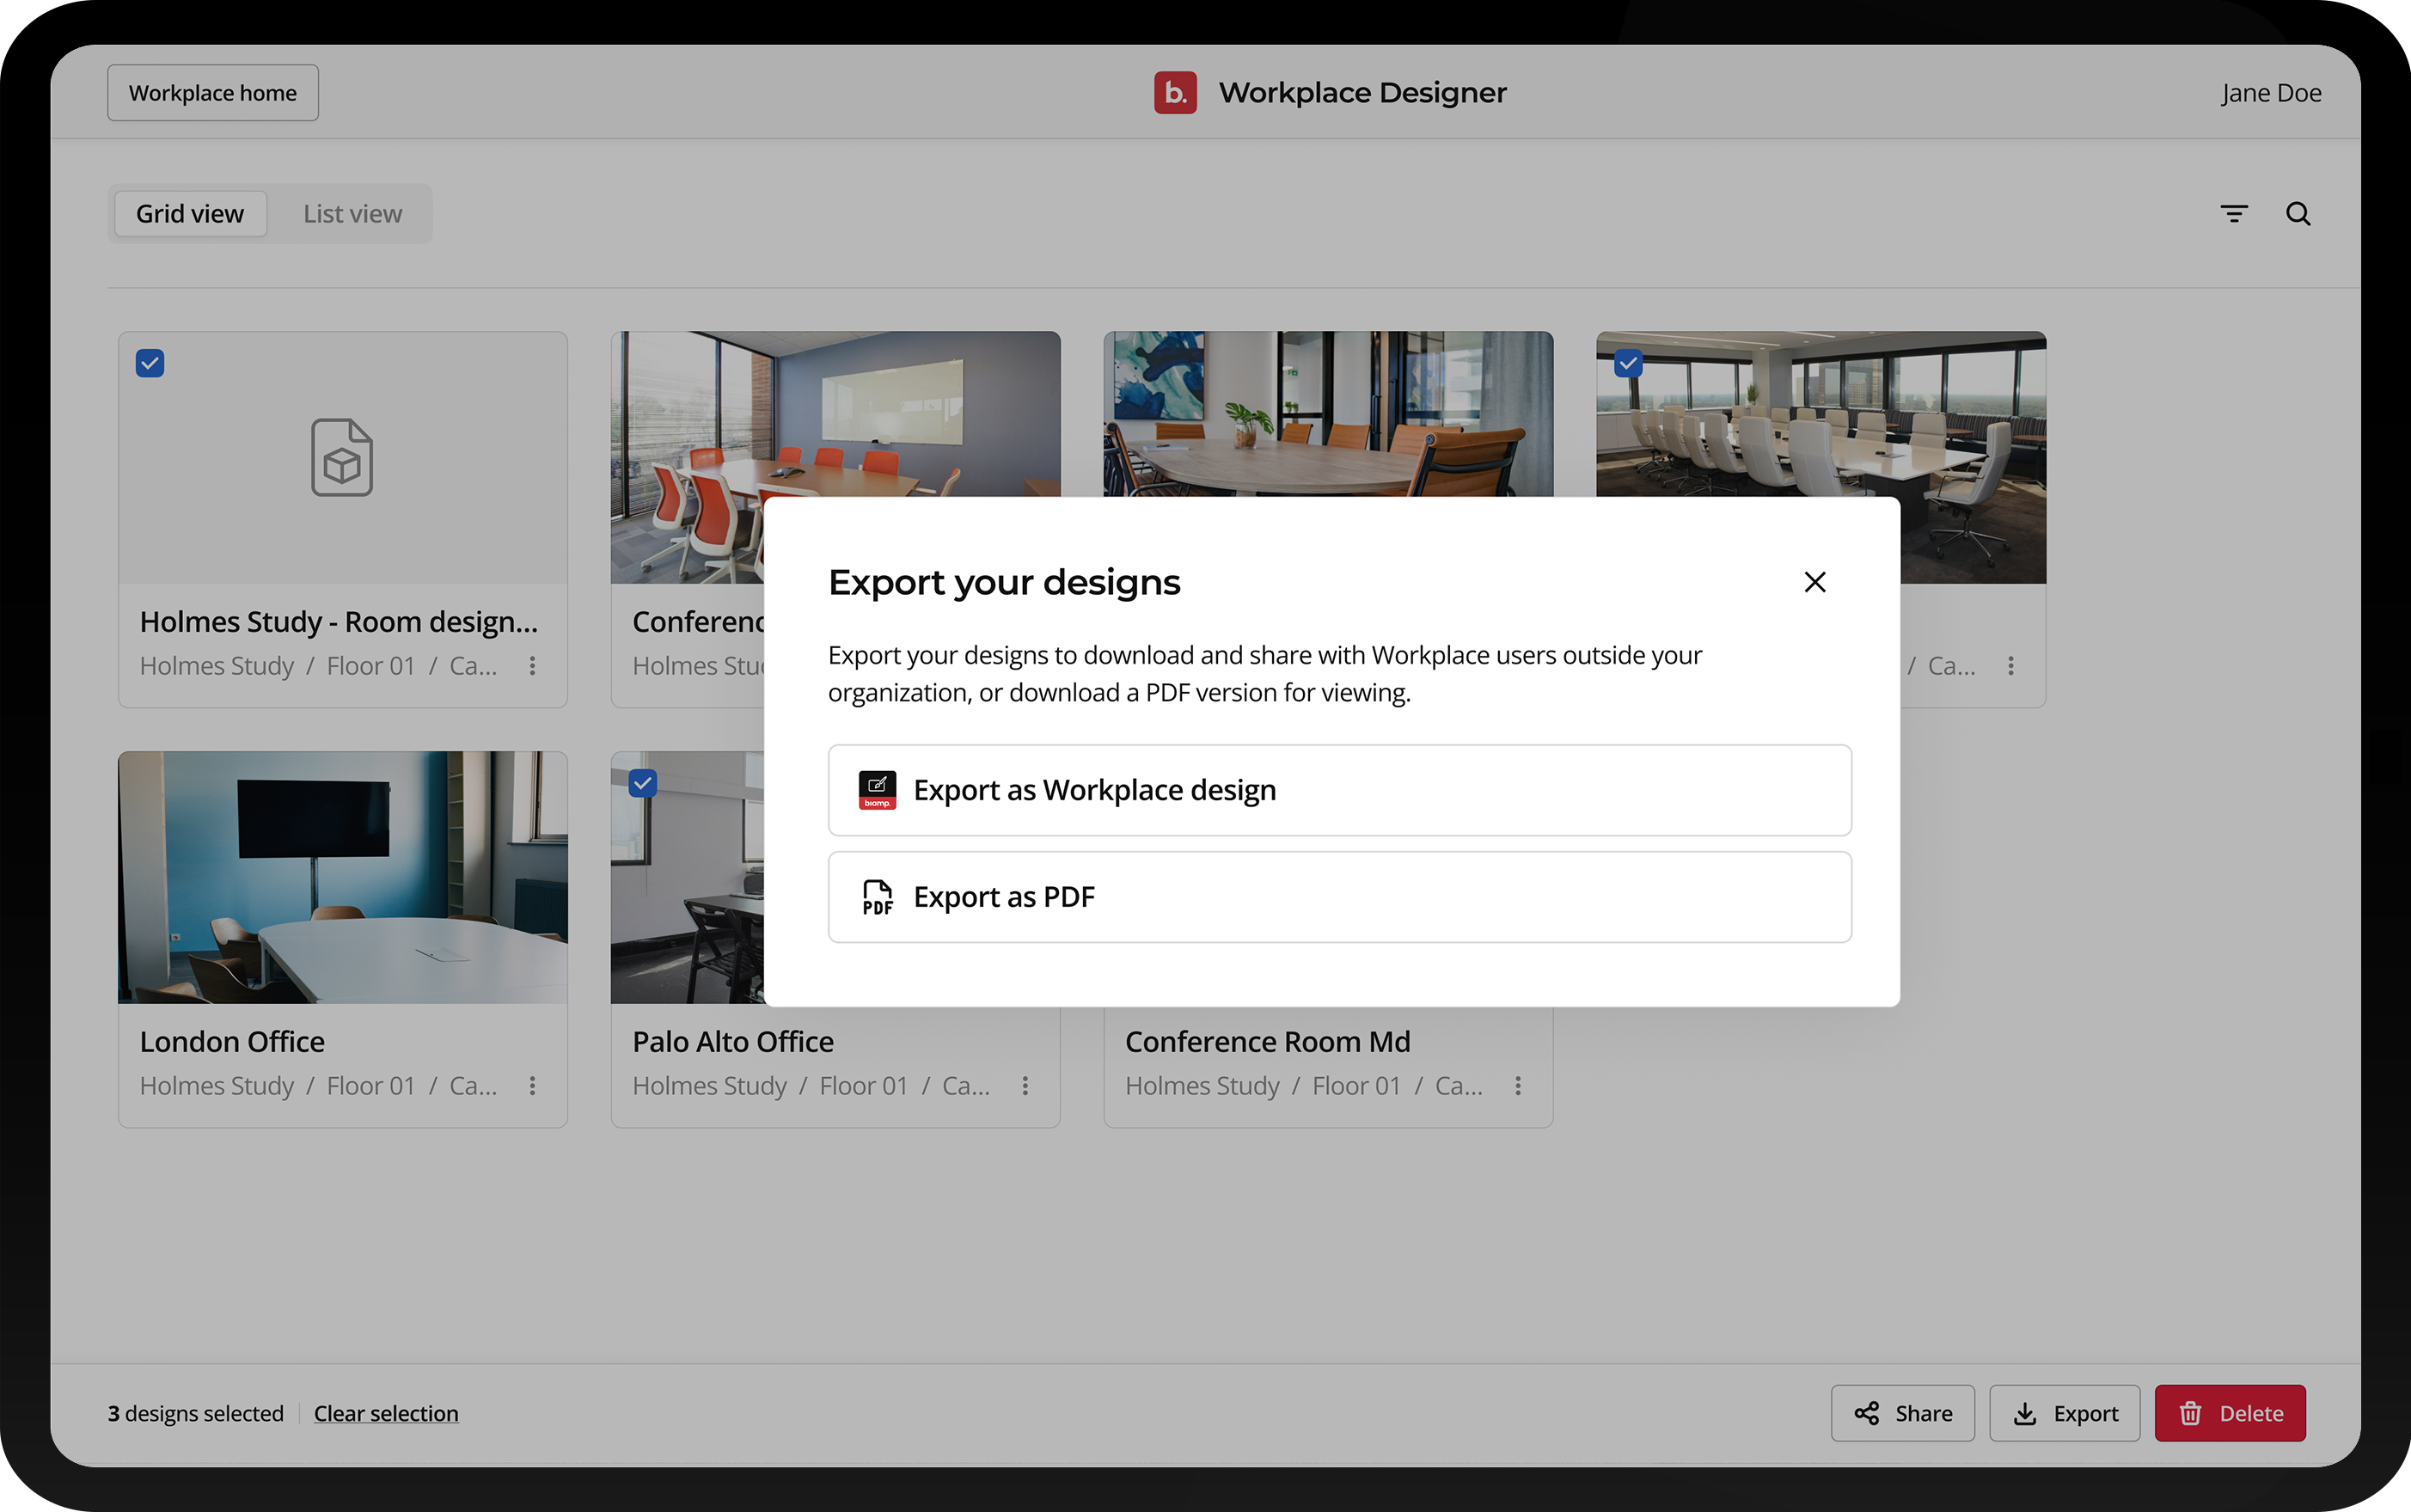
Task: Click the Export button in bottom bar
Action: click(2064, 1413)
